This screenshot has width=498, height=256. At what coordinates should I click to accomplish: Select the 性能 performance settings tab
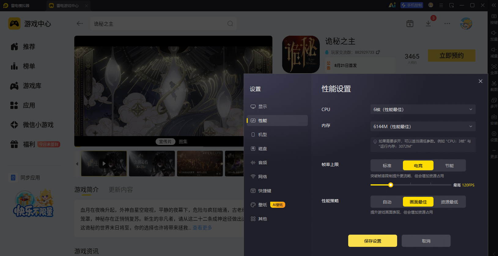point(277,121)
